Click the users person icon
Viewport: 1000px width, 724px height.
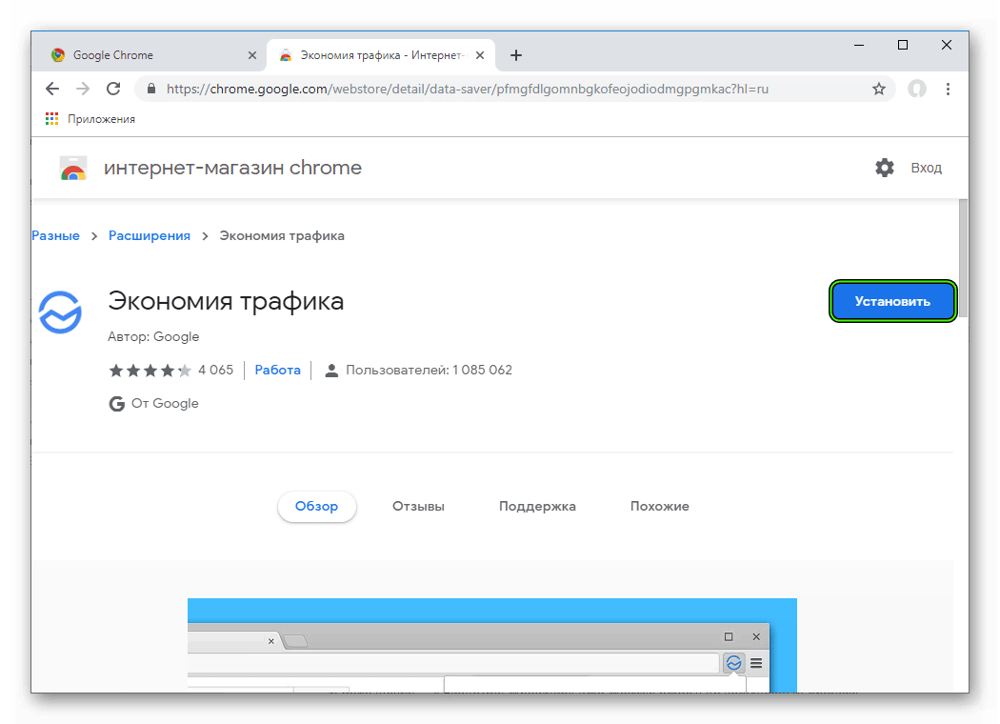[331, 371]
